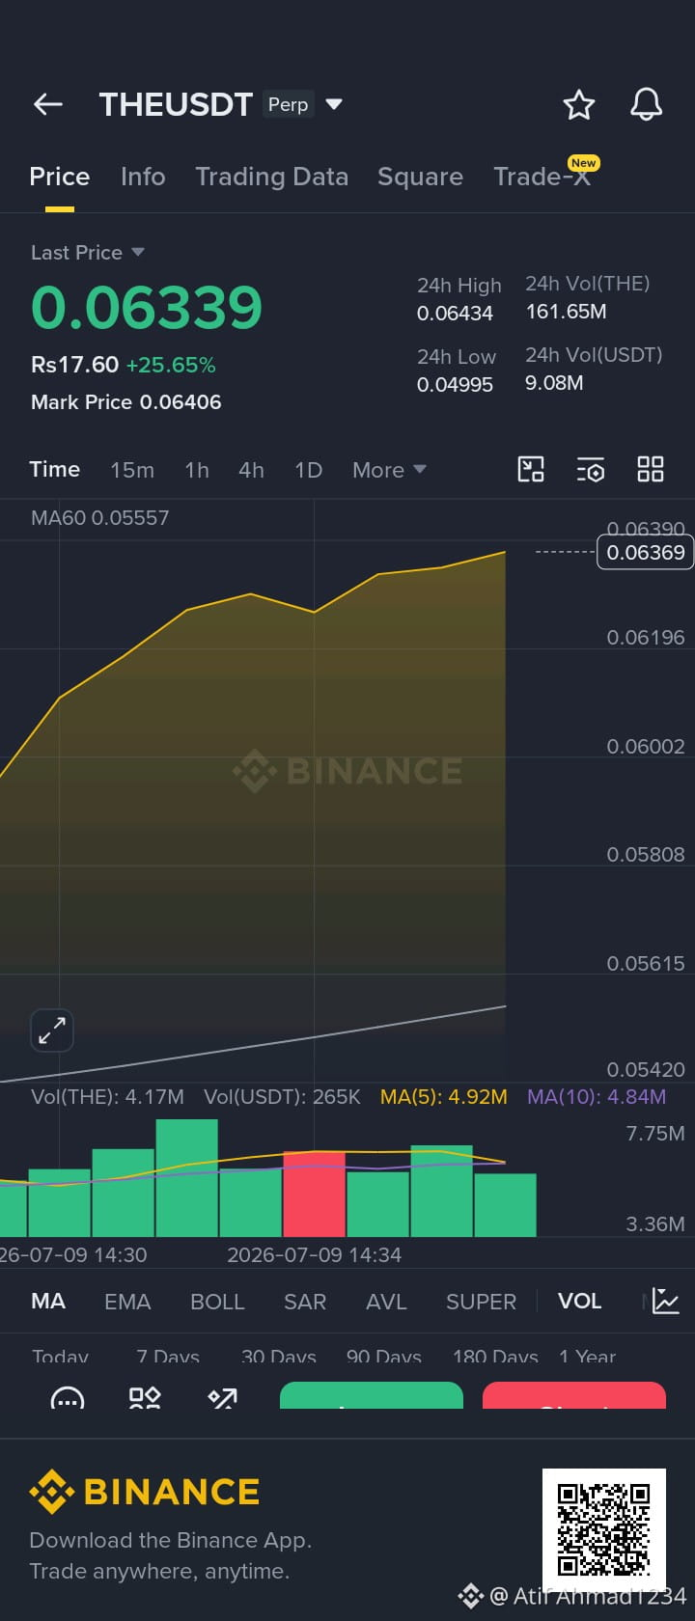This screenshot has width=695, height=1621.
Task: Toggle the AVL indicator
Action: tap(386, 1302)
